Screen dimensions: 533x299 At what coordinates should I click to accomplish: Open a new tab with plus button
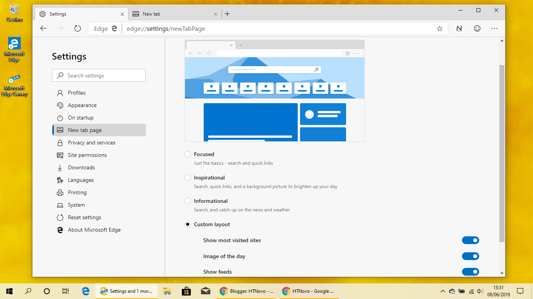point(227,14)
